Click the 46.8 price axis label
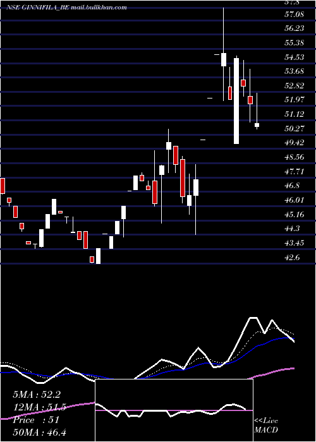This screenshot has height=442, width=316. point(292,186)
